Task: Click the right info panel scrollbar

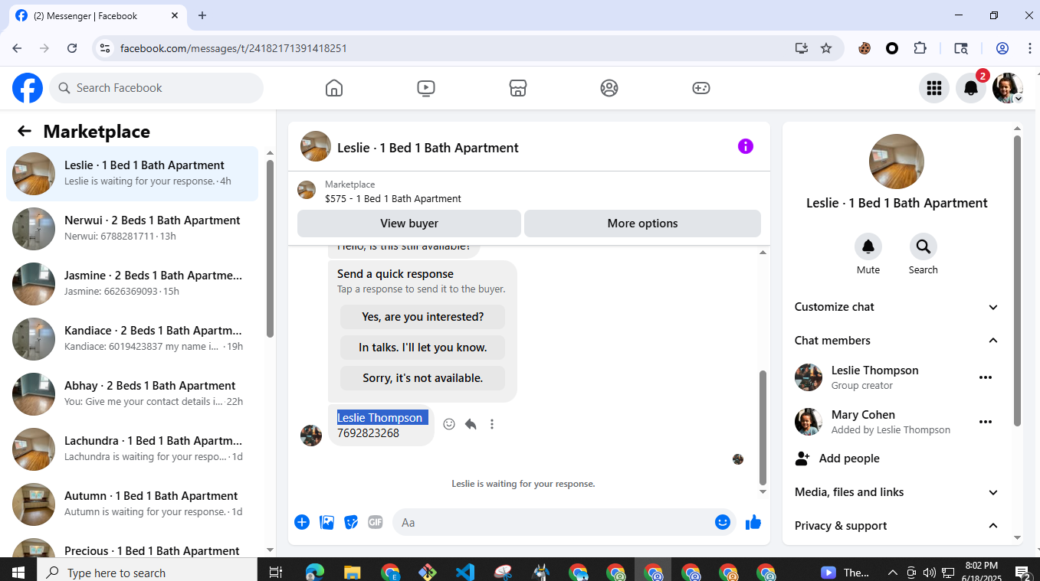Action: click(1017, 281)
